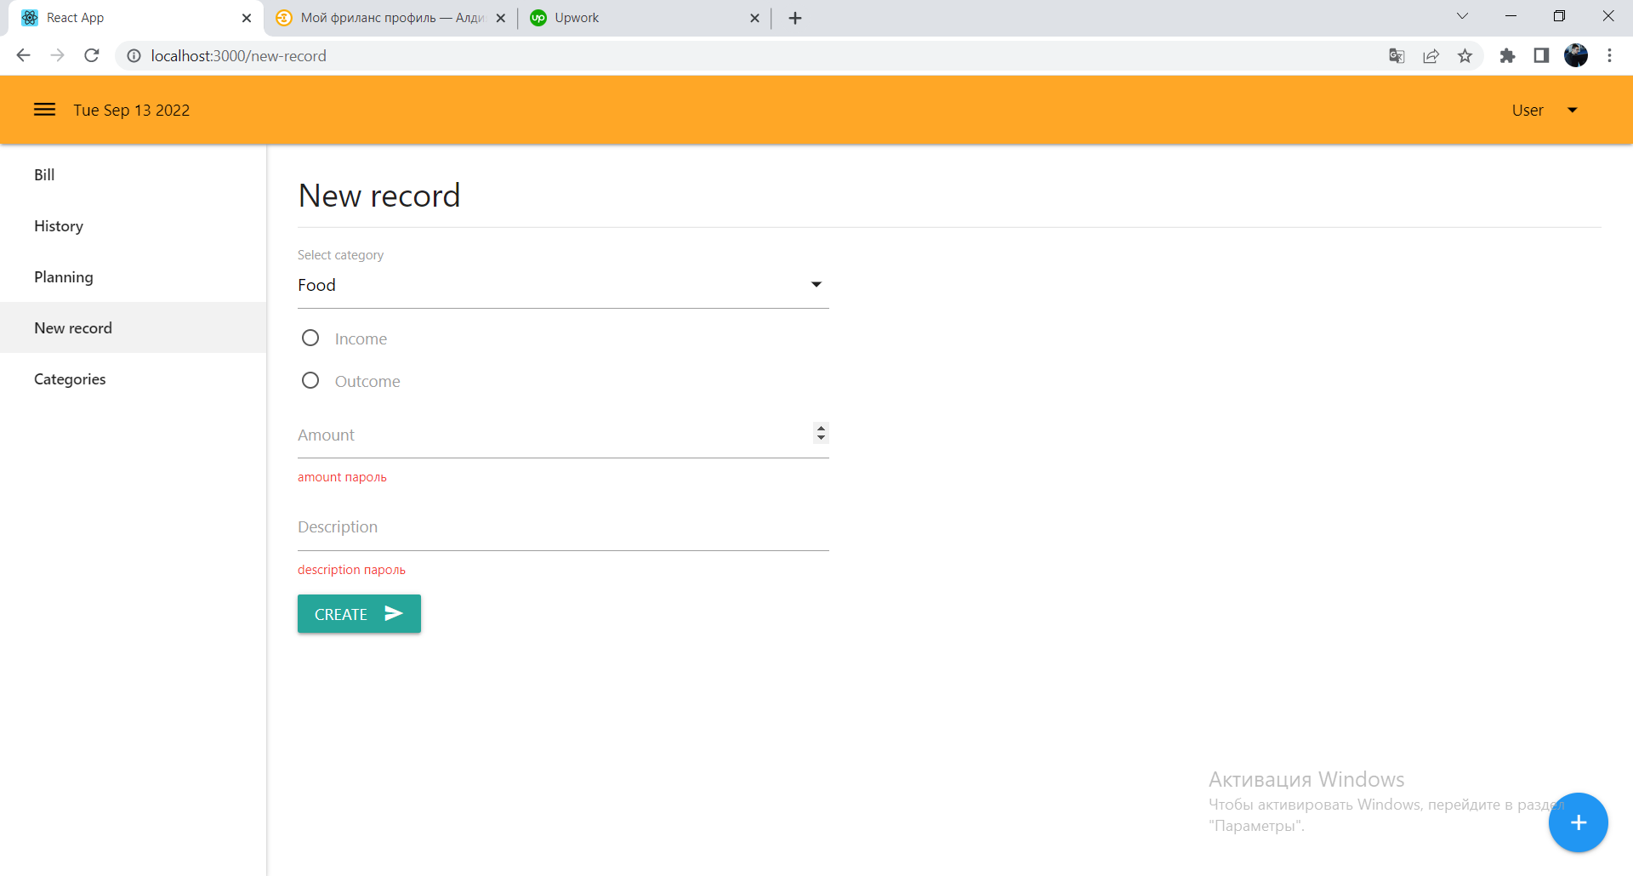Select New record in the sidebar
The height and width of the screenshot is (876, 1633).
click(x=134, y=327)
